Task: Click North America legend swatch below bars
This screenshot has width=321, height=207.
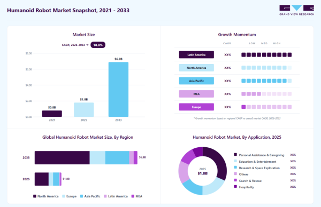Action: coord(35,196)
